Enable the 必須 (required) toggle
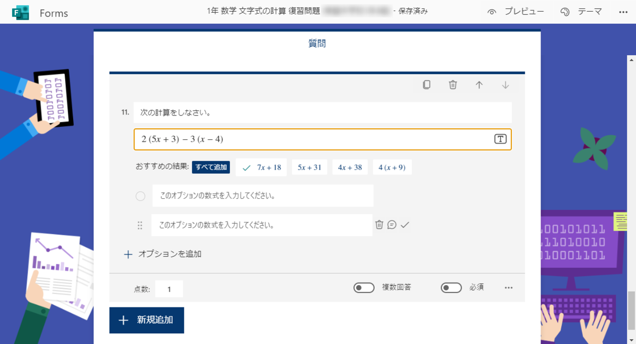Image resolution: width=636 pixels, height=344 pixels. [451, 287]
